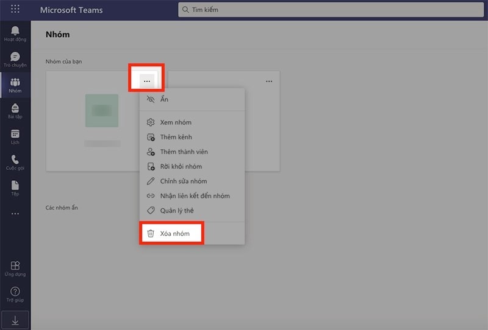Expand more apps ellipsis in sidebar
This screenshot has width=488, height=330.
(x=15, y=214)
